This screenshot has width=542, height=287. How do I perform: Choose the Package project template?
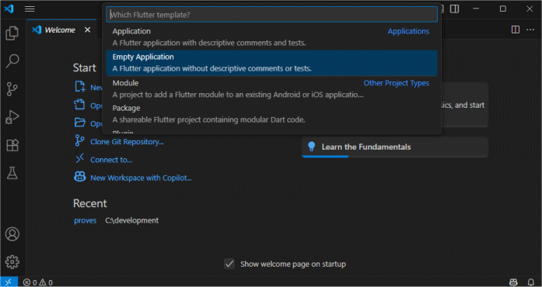271,114
